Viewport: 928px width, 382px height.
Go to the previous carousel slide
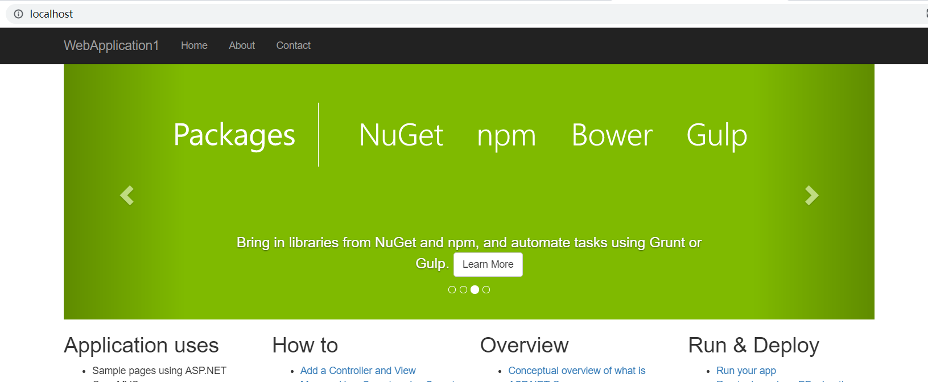[x=127, y=196]
